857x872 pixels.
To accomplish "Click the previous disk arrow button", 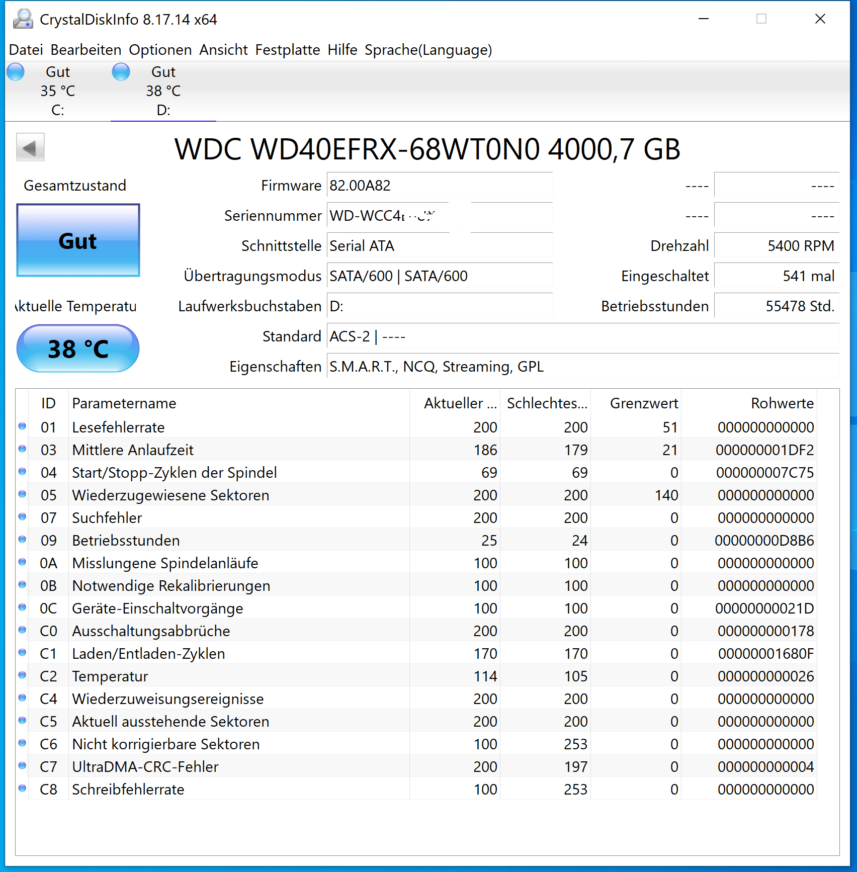I will click(30, 147).
